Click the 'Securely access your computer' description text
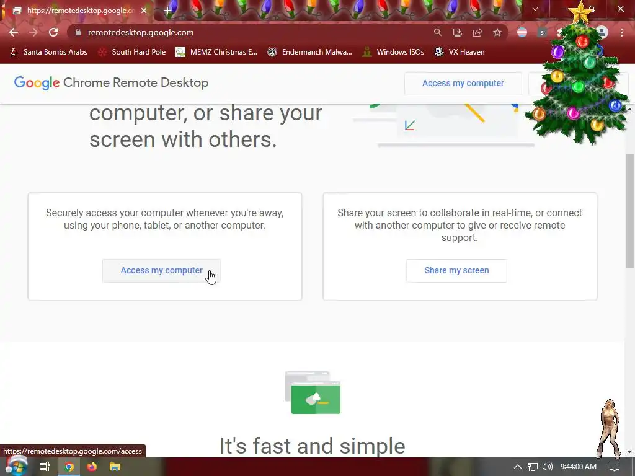 [x=164, y=219]
